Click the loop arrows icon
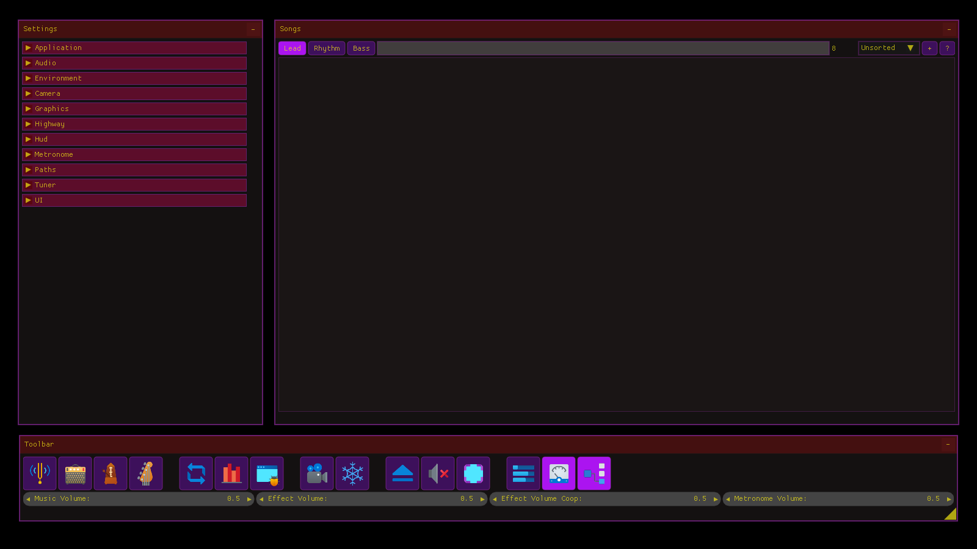The image size is (977, 549). tap(196, 473)
